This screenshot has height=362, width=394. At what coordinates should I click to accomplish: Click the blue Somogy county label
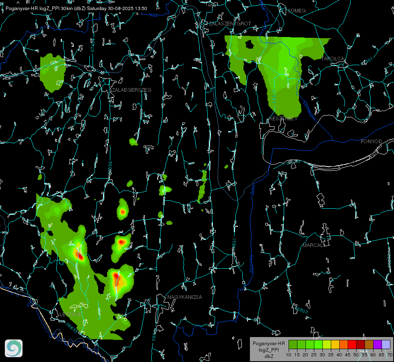[x=251, y=264]
